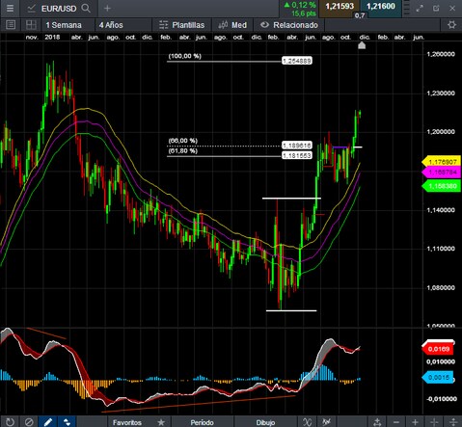Add a new chart tab with plus
This screenshot has height=427, width=462.
[107, 9]
